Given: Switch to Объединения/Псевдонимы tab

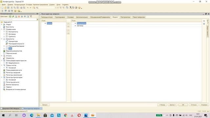Looking at the screenshot, I should 100,17.
